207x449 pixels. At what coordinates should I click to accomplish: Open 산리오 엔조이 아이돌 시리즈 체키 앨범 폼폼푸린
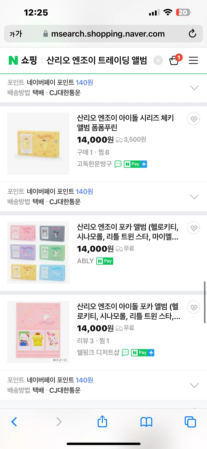coord(125,123)
